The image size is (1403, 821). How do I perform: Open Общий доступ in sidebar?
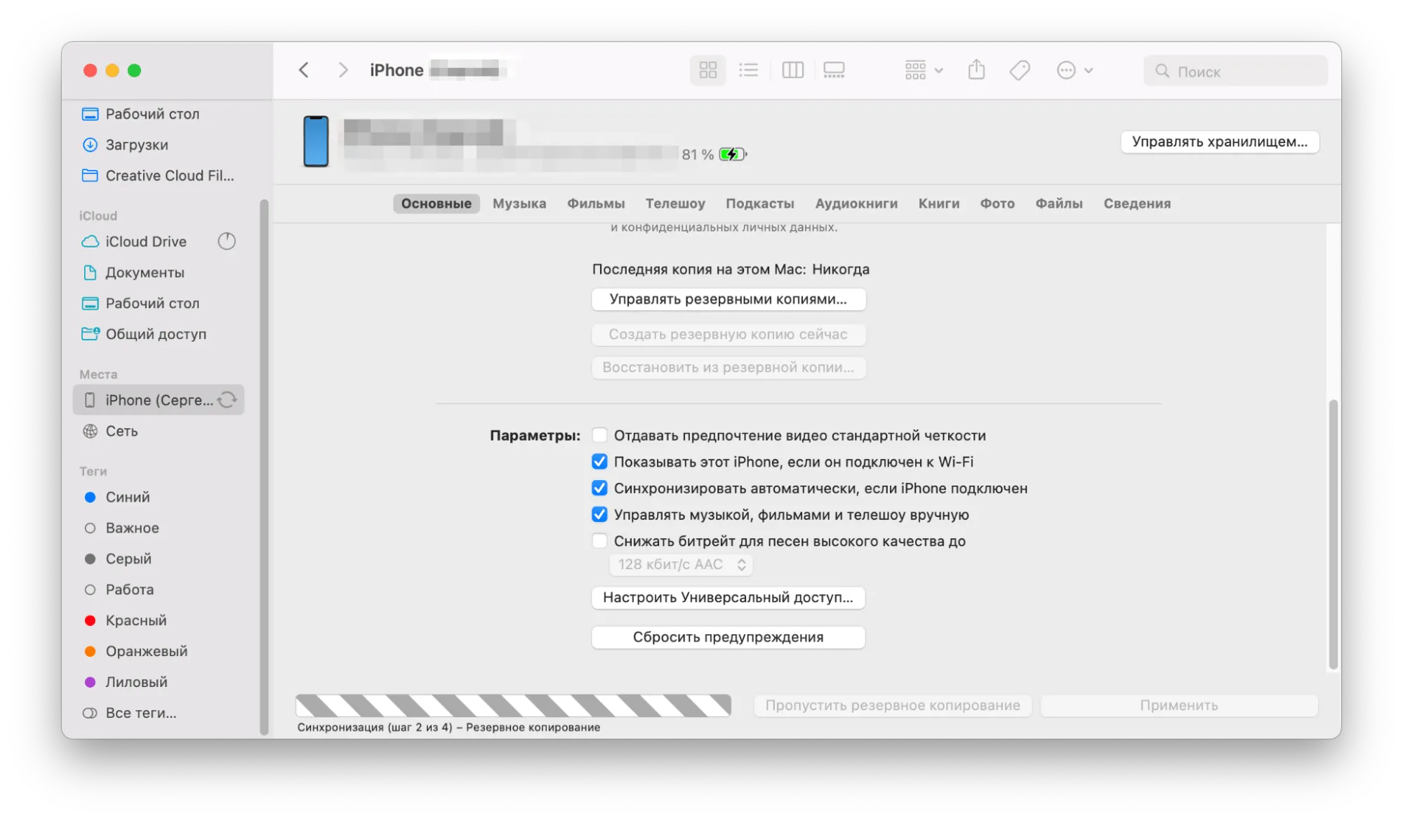click(x=156, y=334)
